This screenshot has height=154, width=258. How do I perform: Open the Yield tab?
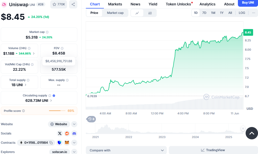click(153, 4)
